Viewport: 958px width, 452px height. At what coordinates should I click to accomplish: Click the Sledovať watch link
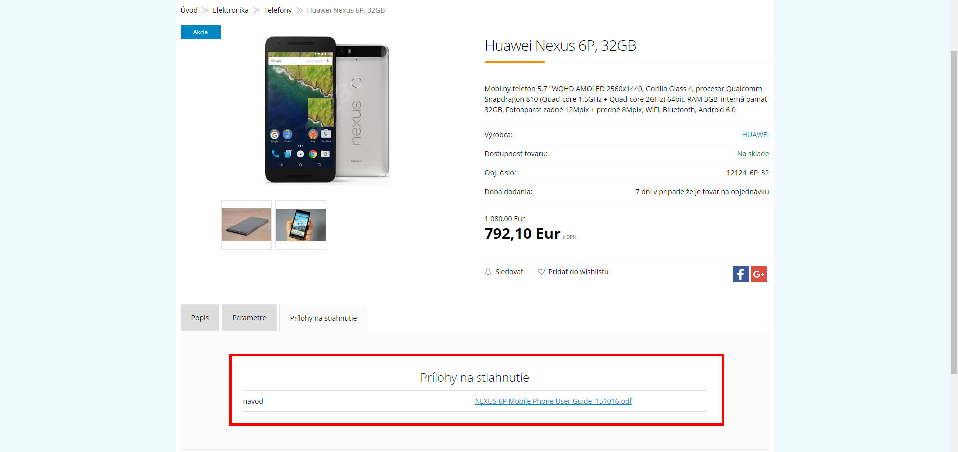509,272
